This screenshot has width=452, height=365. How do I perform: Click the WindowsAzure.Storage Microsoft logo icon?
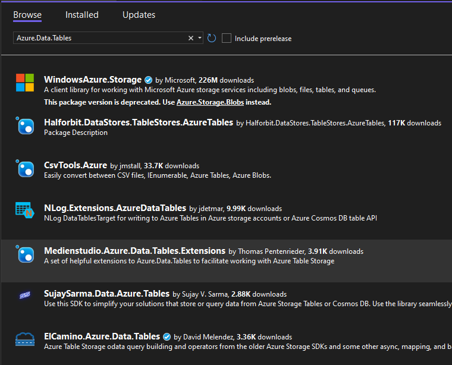(25, 83)
